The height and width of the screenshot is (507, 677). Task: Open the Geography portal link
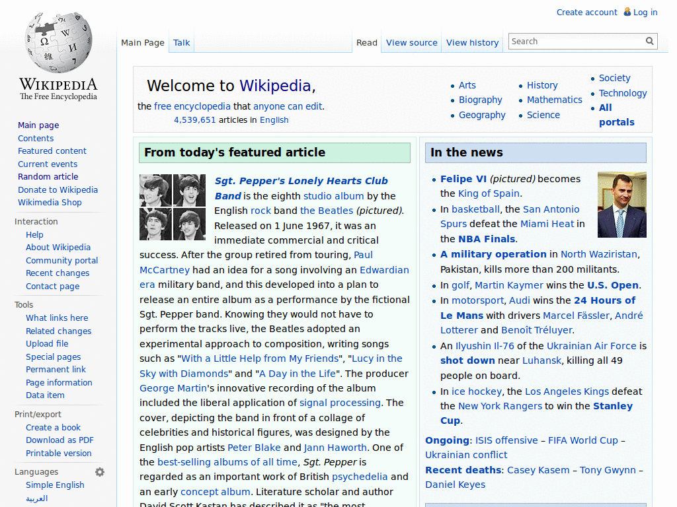click(x=482, y=115)
